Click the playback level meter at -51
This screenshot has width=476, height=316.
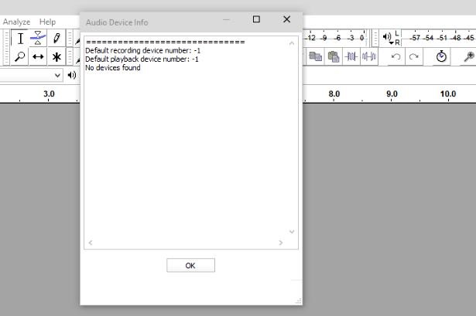pos(443,38)
